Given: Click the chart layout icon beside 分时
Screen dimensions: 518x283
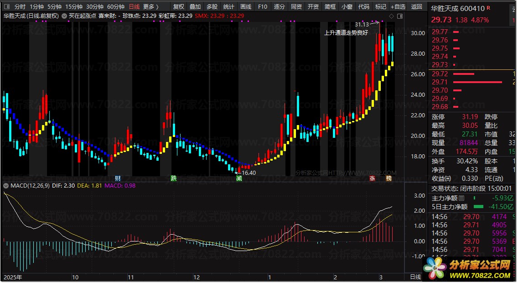Looking at the screenshot, I should [7, 7].
